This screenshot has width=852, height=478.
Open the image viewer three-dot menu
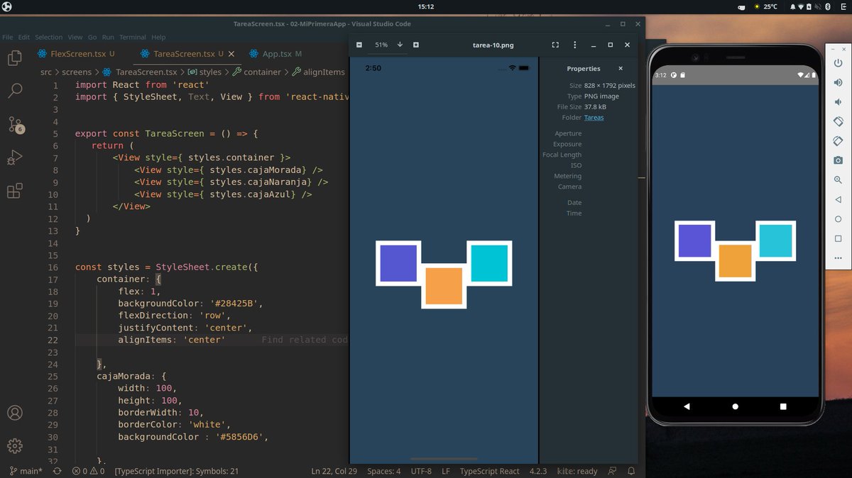tap(575, 45)
